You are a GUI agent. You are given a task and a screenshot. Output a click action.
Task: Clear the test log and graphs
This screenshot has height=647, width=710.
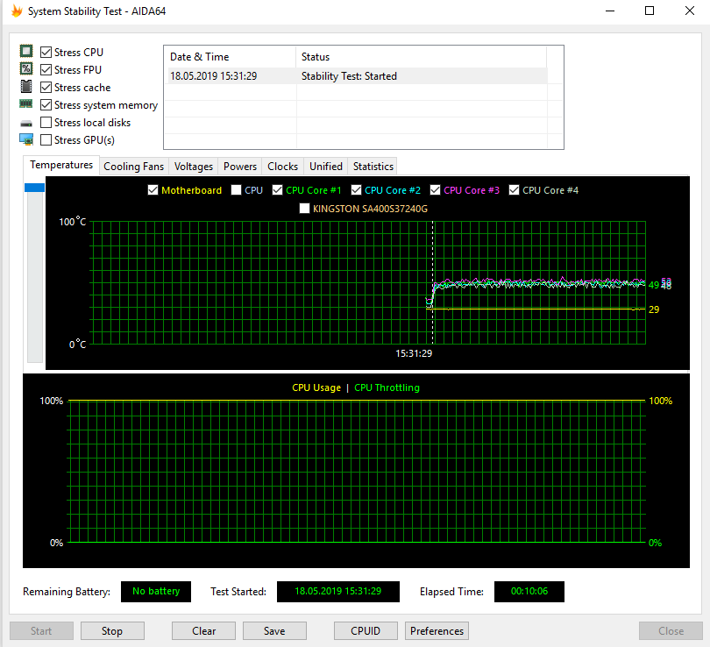[203, 630]
